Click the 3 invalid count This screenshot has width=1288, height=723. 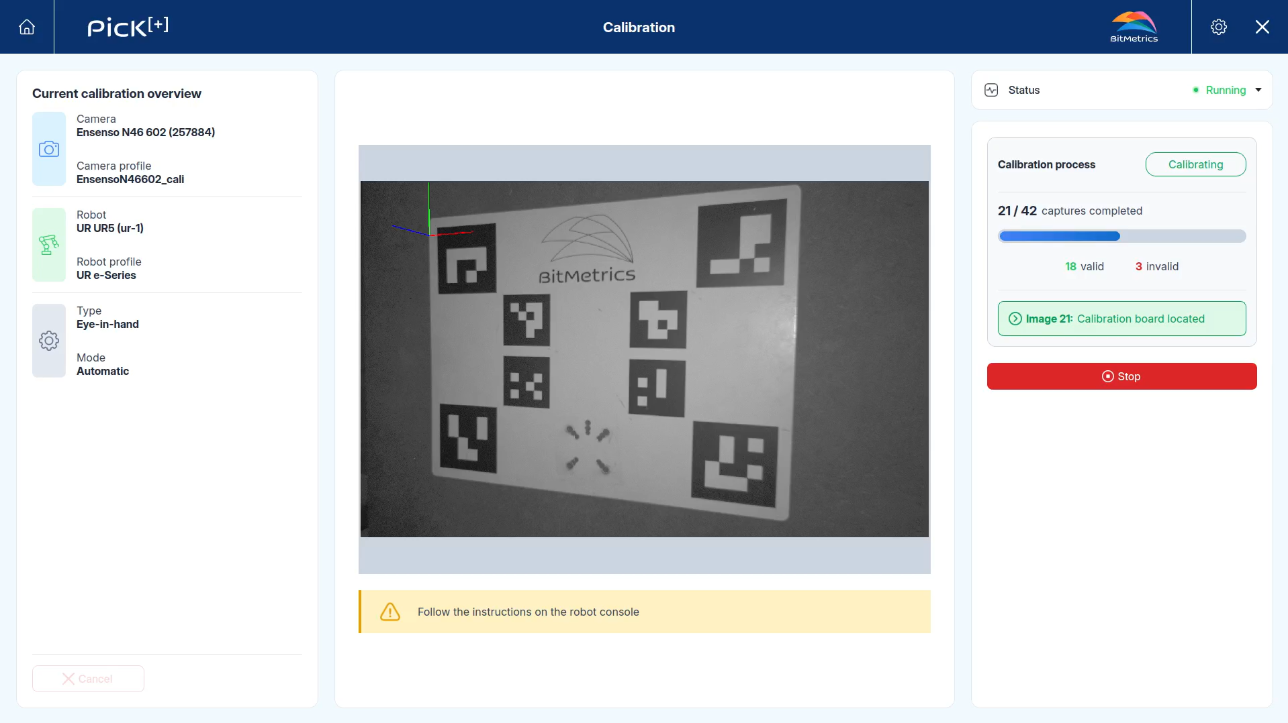(1156, 266)
